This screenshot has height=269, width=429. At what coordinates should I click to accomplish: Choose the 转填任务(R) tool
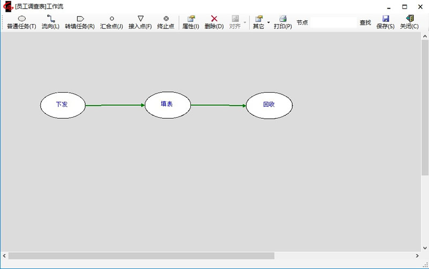[80, 22]
